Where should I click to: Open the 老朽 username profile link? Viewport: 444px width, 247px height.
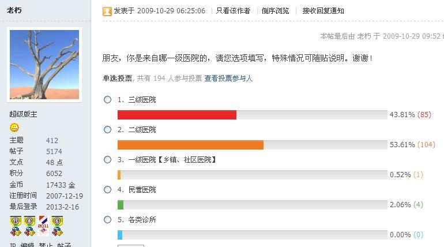pyautogui.click(x=14, y=10)
